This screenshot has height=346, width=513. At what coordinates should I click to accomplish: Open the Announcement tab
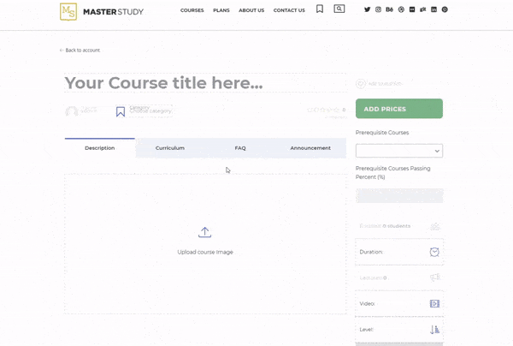point(310,148)
